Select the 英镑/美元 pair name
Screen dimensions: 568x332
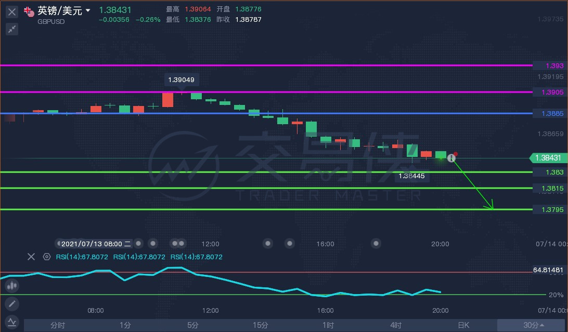point(60,11)
